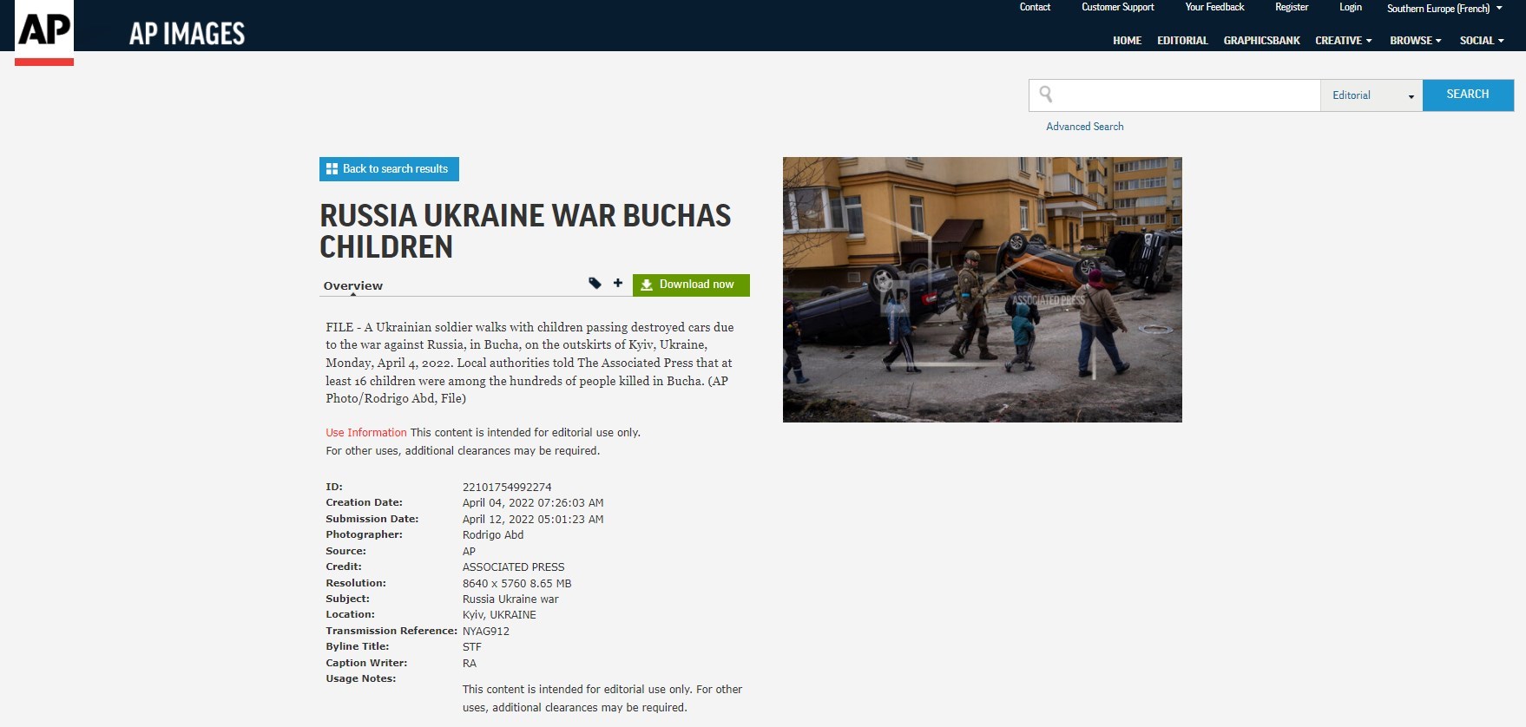Open the GraphicsBank menu item
The height and width of the screenshot is (727, 1526).
point(1261,41)
